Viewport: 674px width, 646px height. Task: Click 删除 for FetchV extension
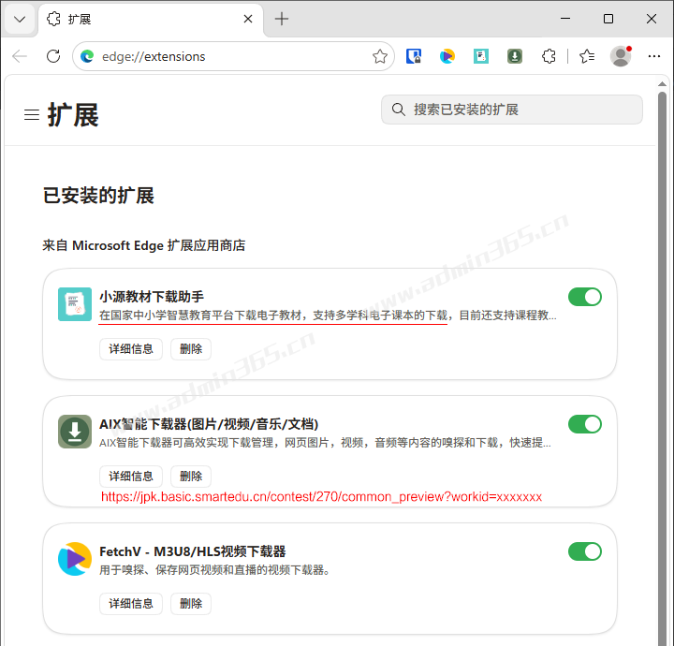pos(191,604)
